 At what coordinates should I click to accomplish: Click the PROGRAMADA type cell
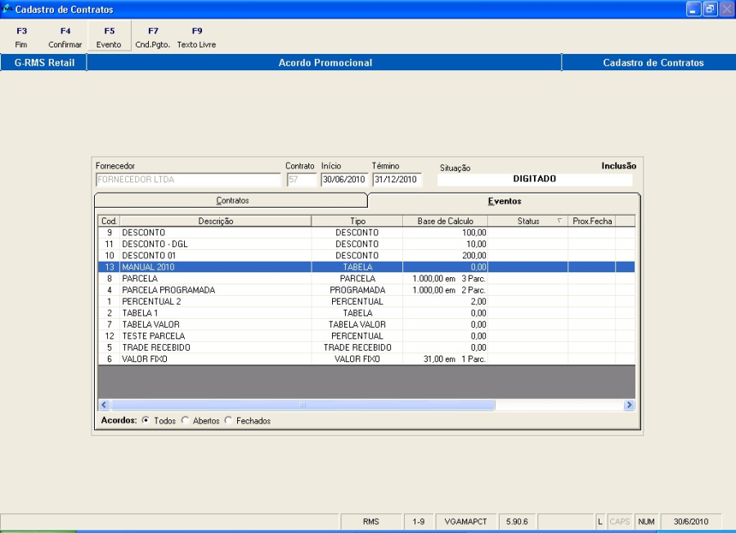pyautogui.click(x=357, y=290)
